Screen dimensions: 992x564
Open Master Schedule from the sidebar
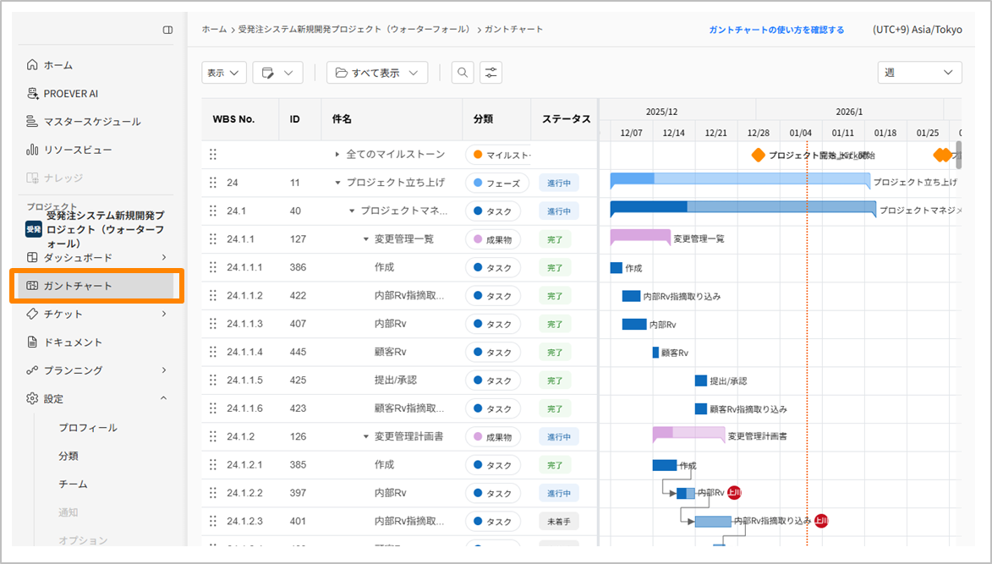click(91, 122)
